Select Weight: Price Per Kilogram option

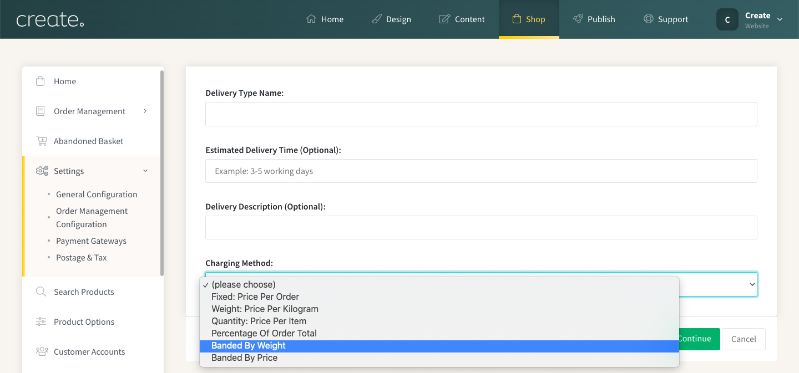(439, 309)
